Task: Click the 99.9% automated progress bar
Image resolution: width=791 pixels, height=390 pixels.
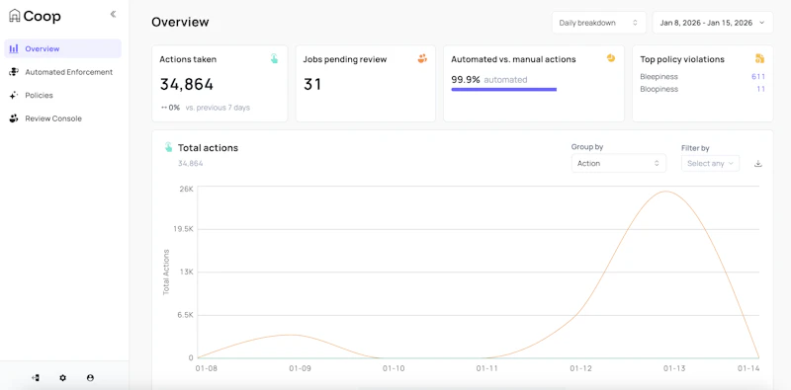Action: (x=504, y=90)
